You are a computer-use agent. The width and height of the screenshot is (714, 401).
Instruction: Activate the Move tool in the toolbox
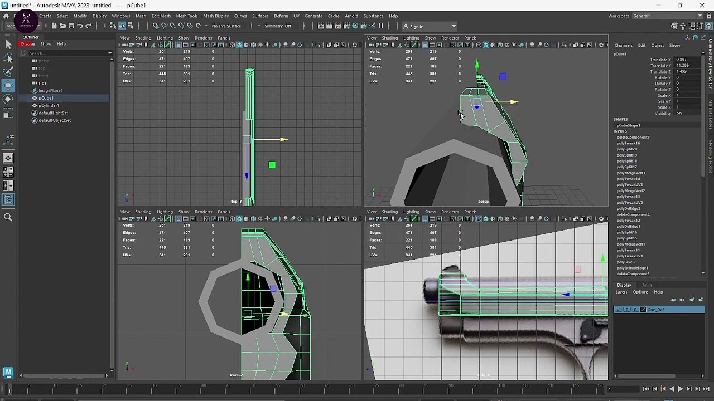point(8,85)
